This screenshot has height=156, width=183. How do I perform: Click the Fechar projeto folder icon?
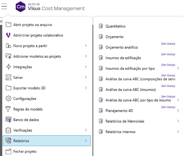coord(8,151)
